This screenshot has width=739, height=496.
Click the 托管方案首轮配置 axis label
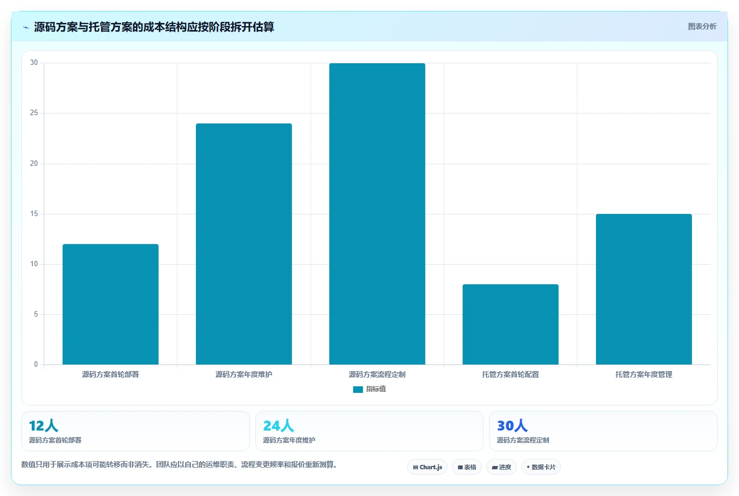click(x=510, y=374)
